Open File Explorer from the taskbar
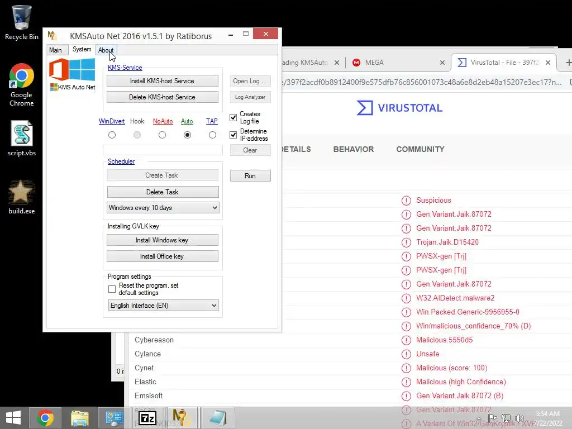 (79, 418)
